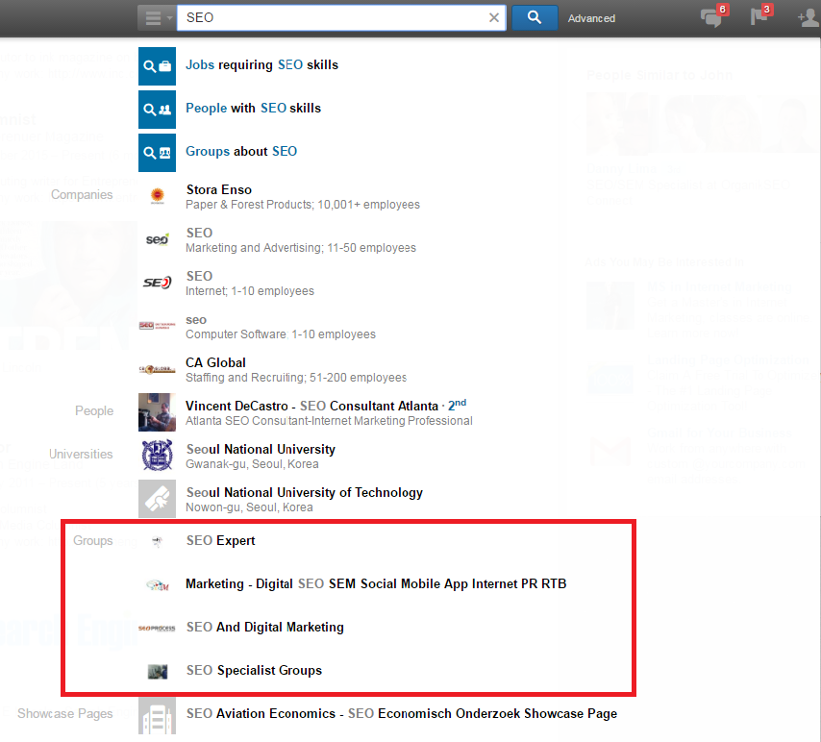Open SEO And Digital Marketing group

tap(264, 627)
